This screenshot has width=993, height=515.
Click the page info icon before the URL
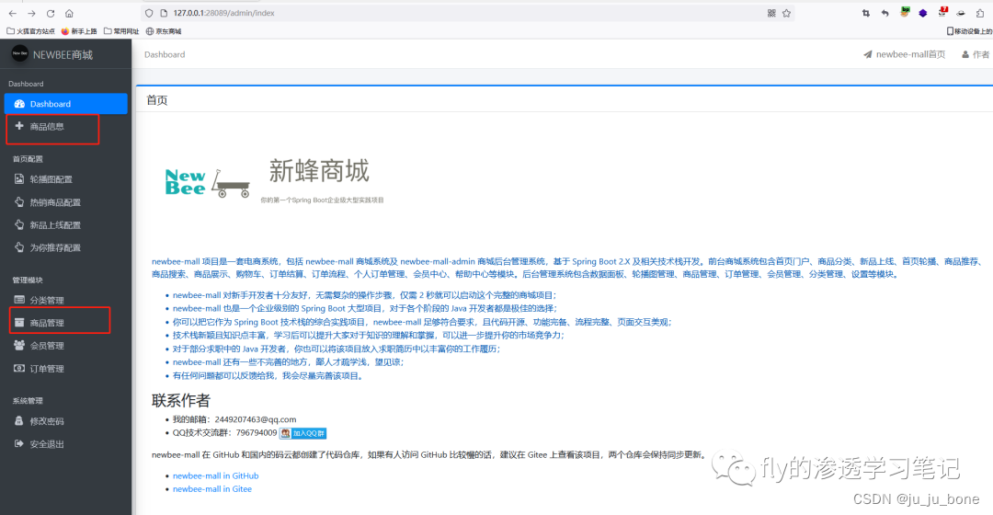[164, 13]
